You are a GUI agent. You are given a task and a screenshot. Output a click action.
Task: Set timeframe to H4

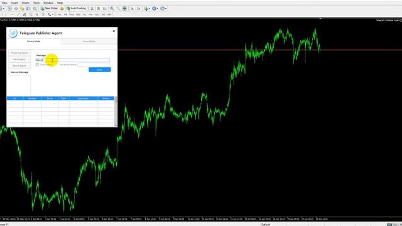[90, 14]
